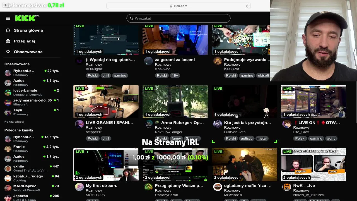Open iceJerbamate avatar in sidebar
Screen dimensions: 357x201
[8, 92]
